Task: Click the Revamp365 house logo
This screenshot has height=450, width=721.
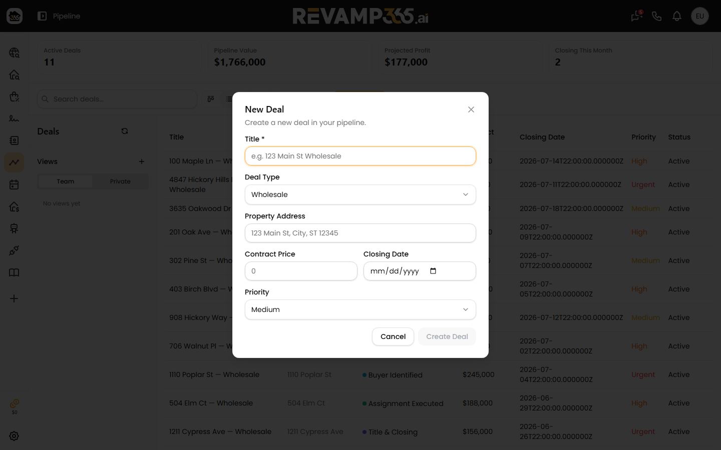Action: (x=15, y=16)
